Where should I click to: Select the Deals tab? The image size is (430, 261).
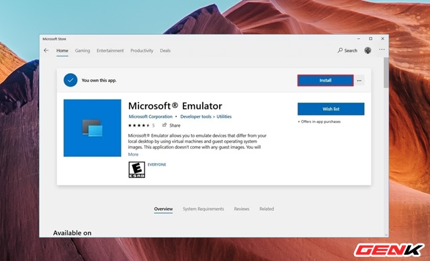pyautogui.click(x=165, y=51)
